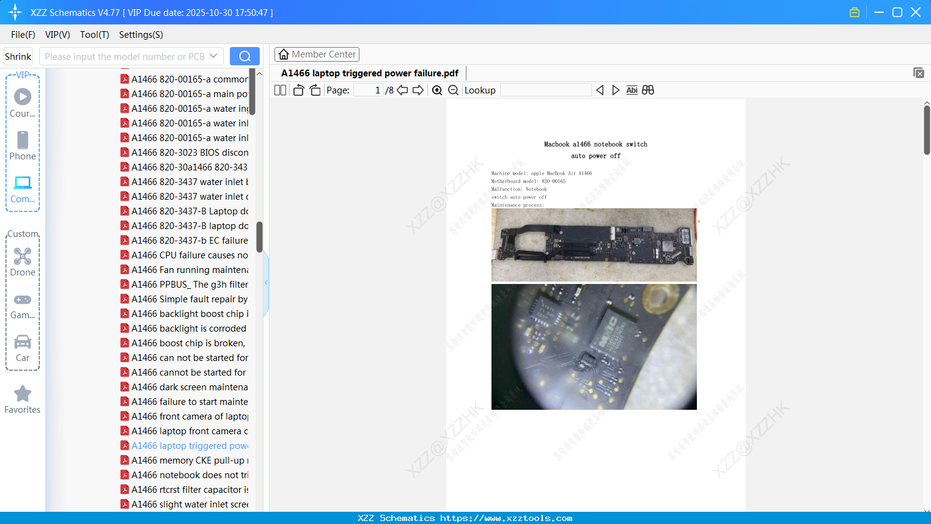Open the Favorites star

[x=23, y=399]
